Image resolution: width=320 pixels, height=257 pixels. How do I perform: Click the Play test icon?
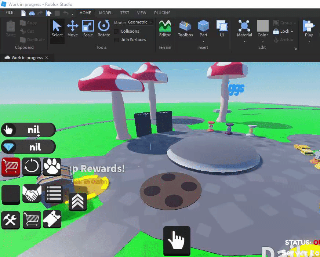click(309, 26)
